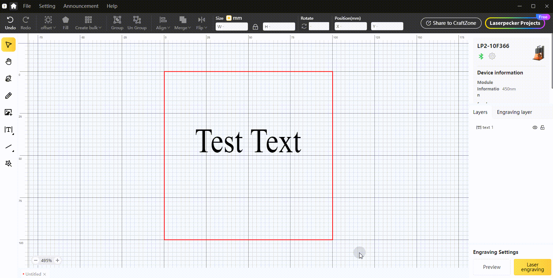Toggle lock on text 1 layer

(542, 127)
